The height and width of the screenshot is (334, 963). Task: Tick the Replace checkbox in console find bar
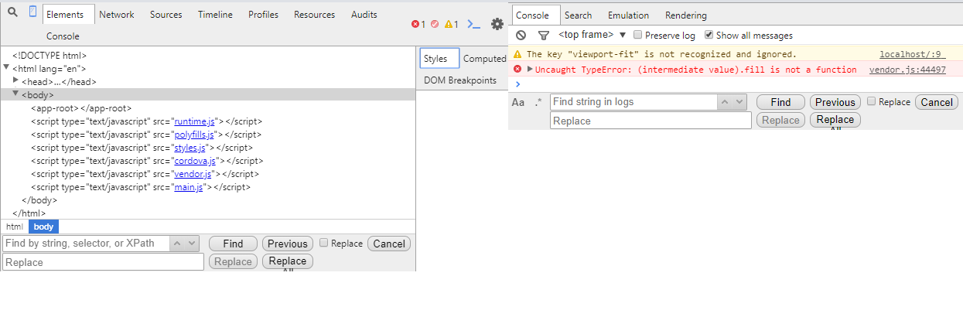click(x=872, y=101)
